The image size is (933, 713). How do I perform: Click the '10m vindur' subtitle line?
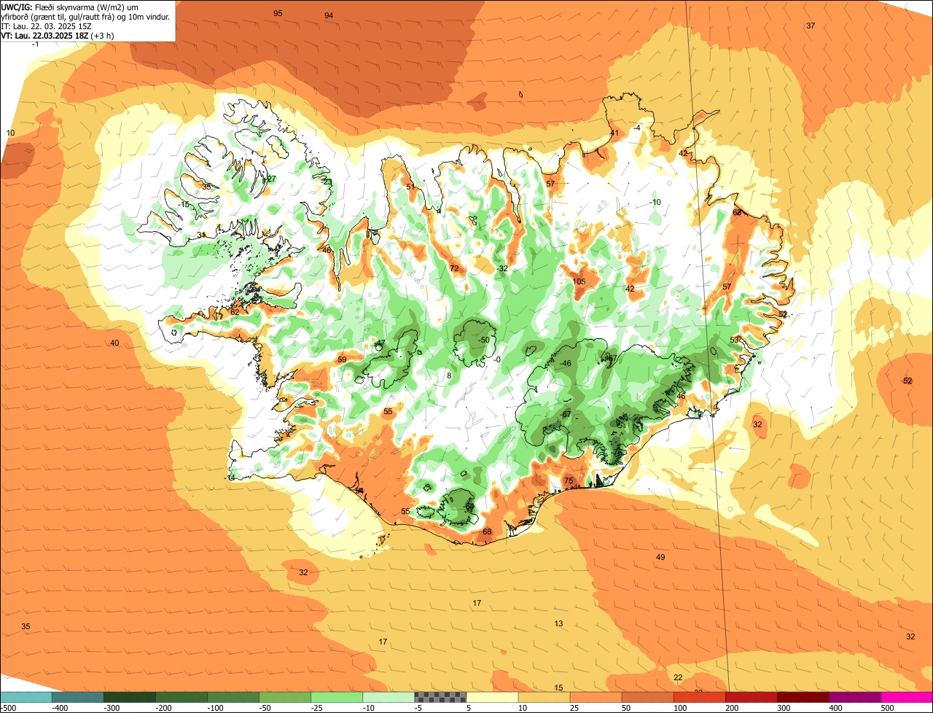(x=86, y=16)
